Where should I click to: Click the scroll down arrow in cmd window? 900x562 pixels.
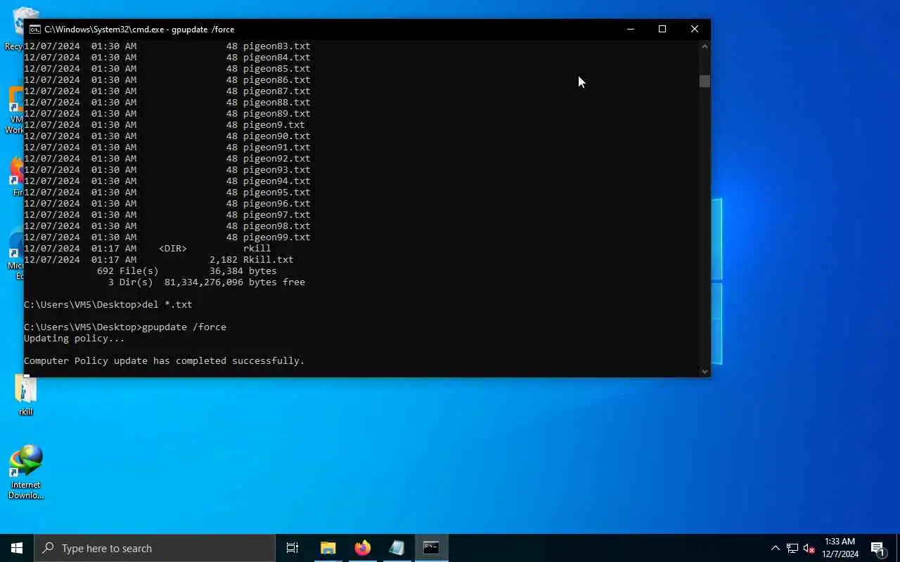(705, 371)
